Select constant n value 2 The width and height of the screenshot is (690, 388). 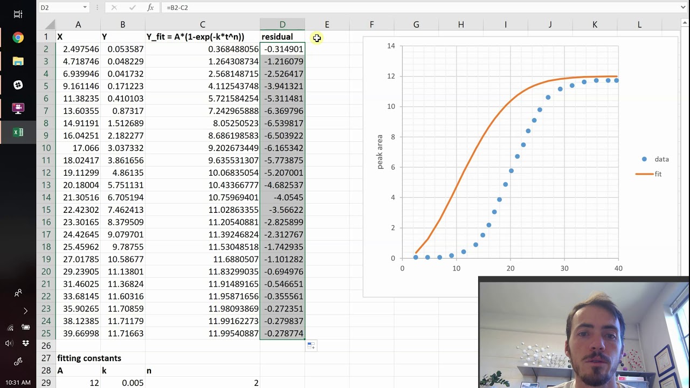point(202,383)
